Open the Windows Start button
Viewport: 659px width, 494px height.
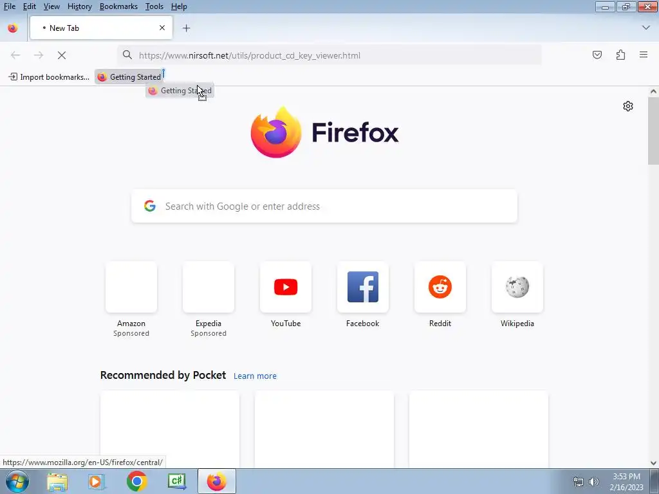(x=17, y=481)
